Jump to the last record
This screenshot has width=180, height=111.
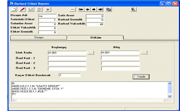click(101, 10)
